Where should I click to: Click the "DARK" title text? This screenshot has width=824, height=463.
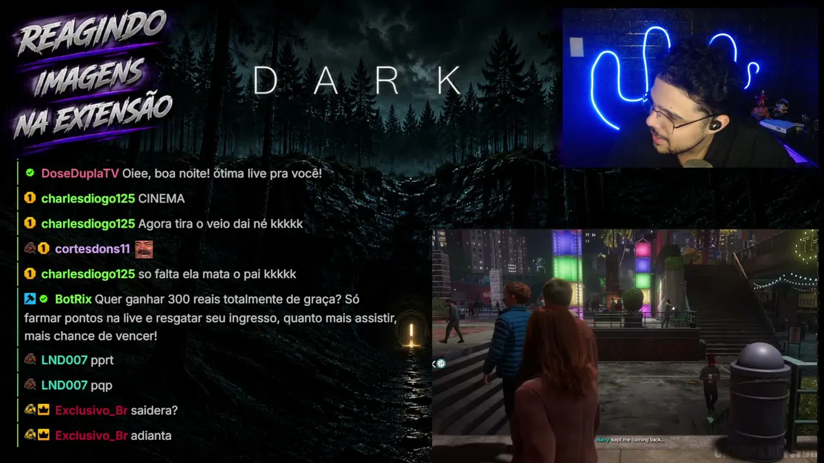click(358, 80)
